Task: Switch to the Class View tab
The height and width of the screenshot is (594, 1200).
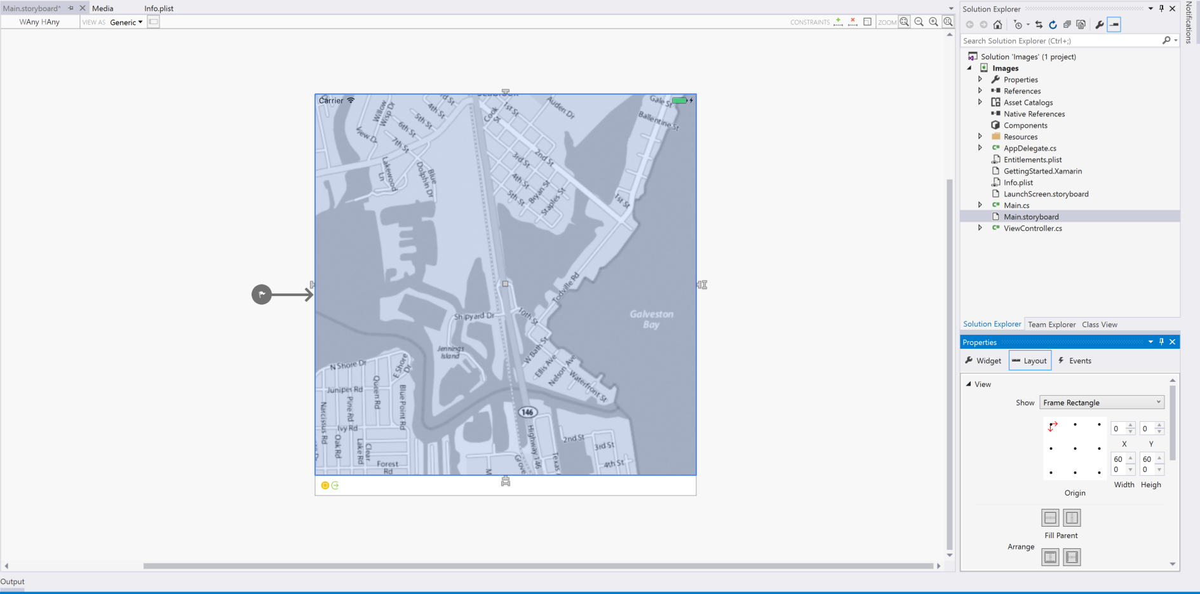Action: tap(1100, 324)
